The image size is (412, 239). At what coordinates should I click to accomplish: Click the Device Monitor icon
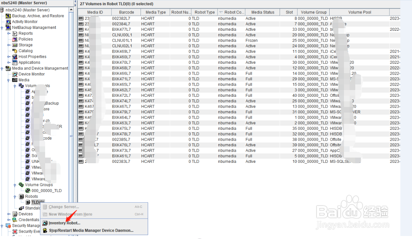[15, 74]
